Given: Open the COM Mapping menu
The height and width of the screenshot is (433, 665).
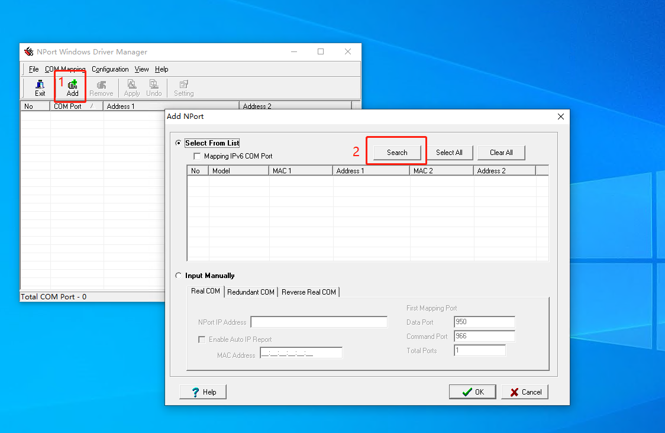Looking at the screenshot, I should 65,69.
